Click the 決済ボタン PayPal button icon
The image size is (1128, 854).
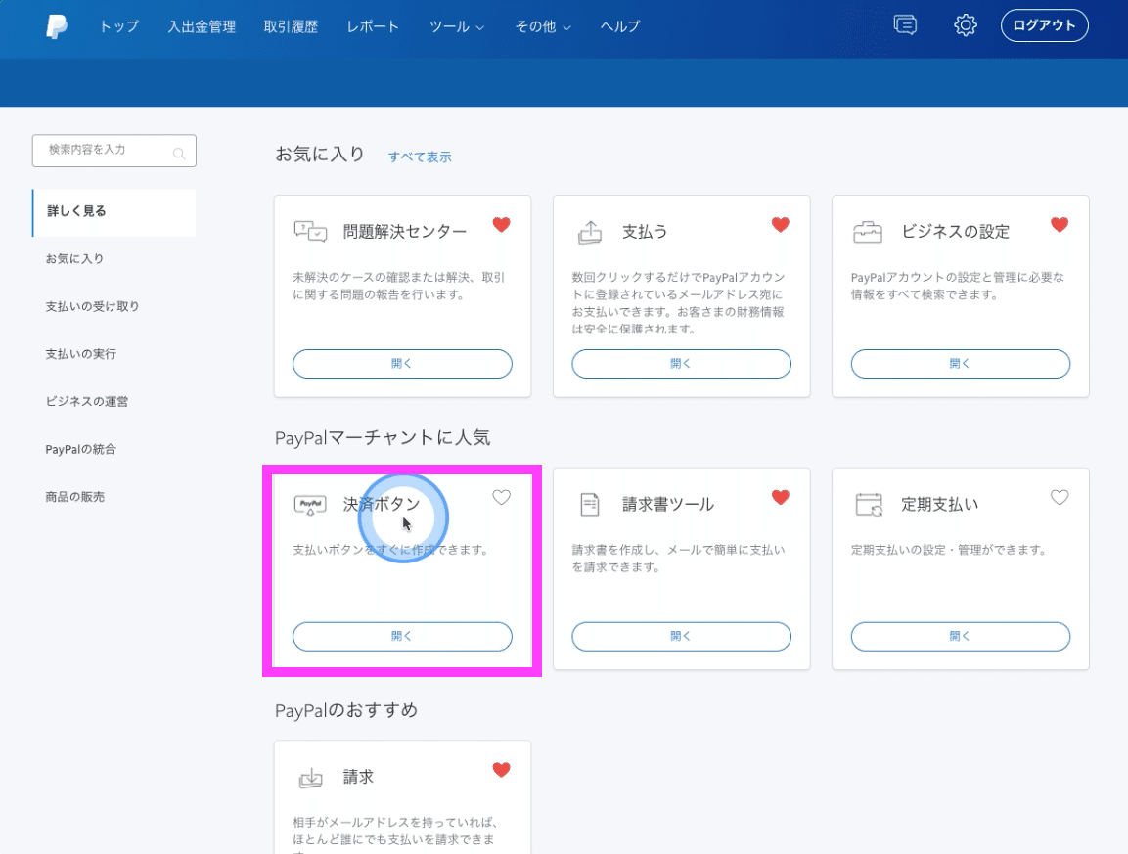310,505
